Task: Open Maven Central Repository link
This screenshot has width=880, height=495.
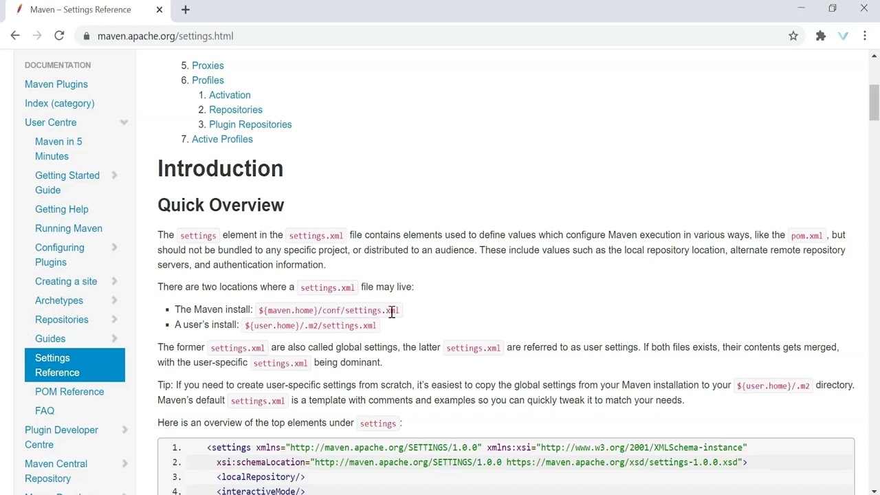Action: 56,471
